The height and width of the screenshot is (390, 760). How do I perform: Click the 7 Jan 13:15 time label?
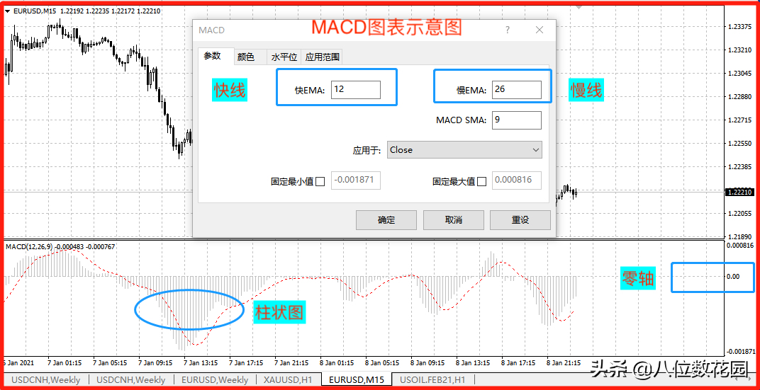[x=201, y=362]
